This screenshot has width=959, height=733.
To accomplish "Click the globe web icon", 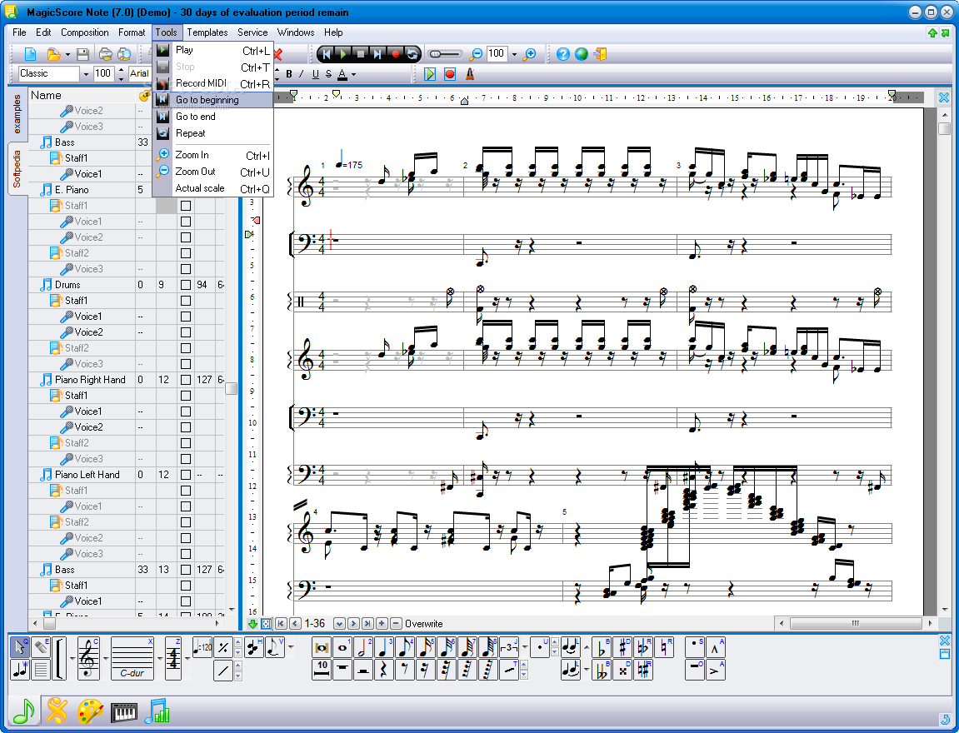I will click(x=581, y=54).
